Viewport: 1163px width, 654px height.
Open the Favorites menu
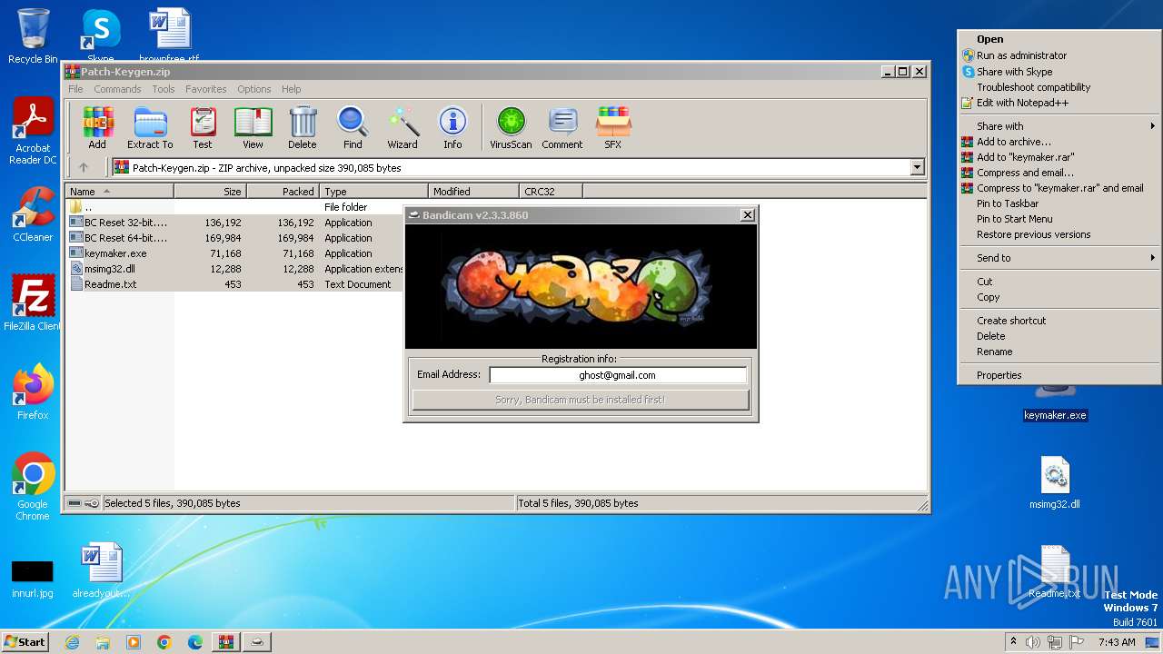click(x=206, y=89)
